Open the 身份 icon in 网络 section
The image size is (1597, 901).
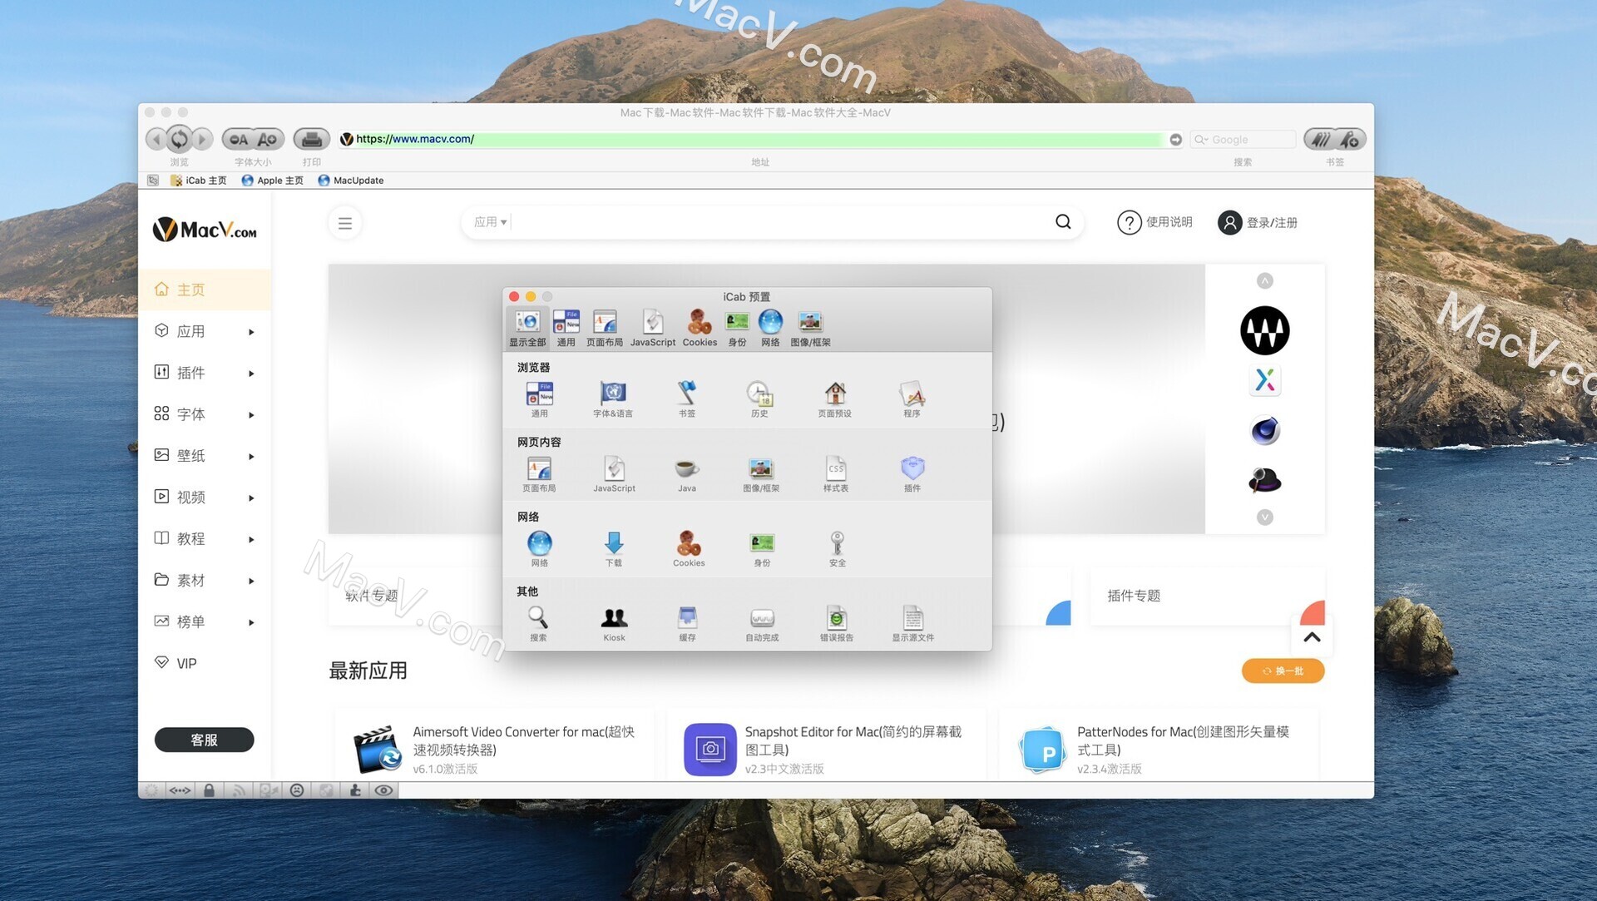[x=762, y=548]
